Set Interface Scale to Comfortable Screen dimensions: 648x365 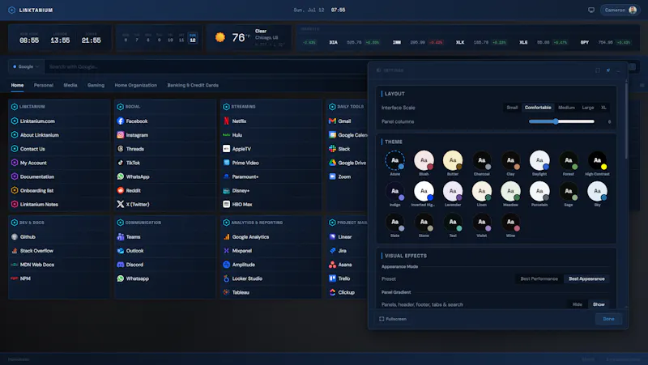[538, 108]
